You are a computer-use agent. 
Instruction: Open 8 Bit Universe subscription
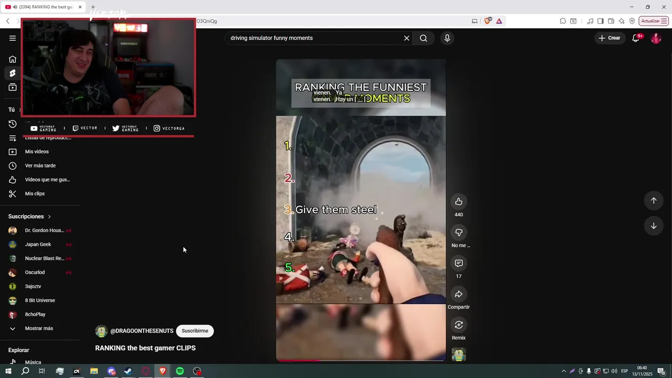(40, 300)
